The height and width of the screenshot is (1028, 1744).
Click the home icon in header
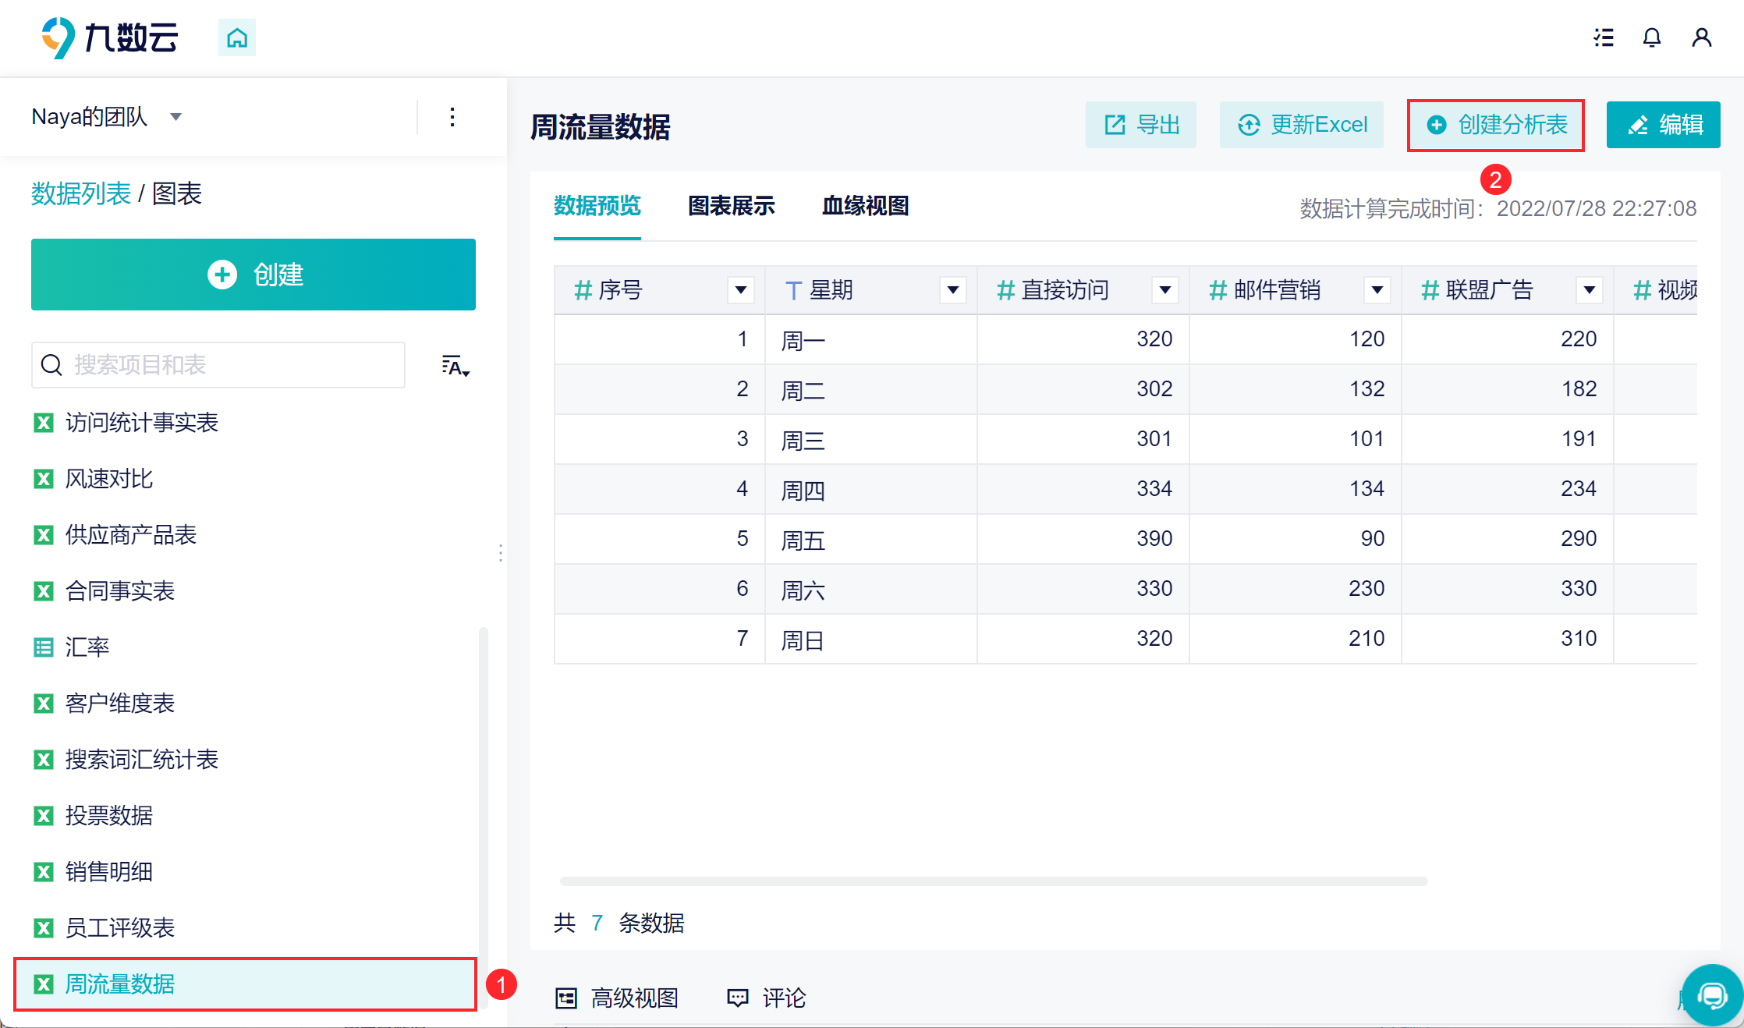[x=237, y=37]
